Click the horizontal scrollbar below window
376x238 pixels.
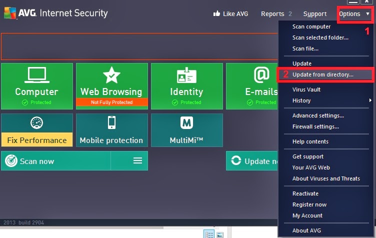click(x=81, y=227)
